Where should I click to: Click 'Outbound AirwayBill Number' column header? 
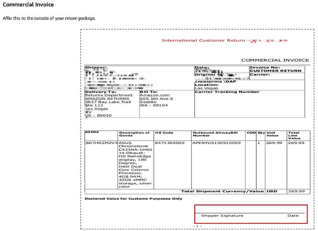point(215,134)
